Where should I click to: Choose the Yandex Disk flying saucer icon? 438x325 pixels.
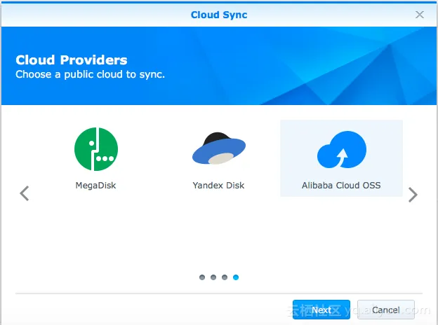(x=219, y=148)
